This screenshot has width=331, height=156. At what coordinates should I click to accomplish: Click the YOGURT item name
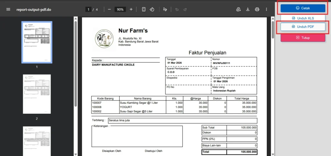click(126, 107)
